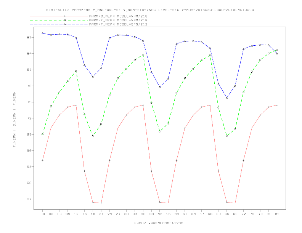Click the blue GFS triangle minimum at hour 66
This screenshot has height=233, width=302.
click(227, 98)
